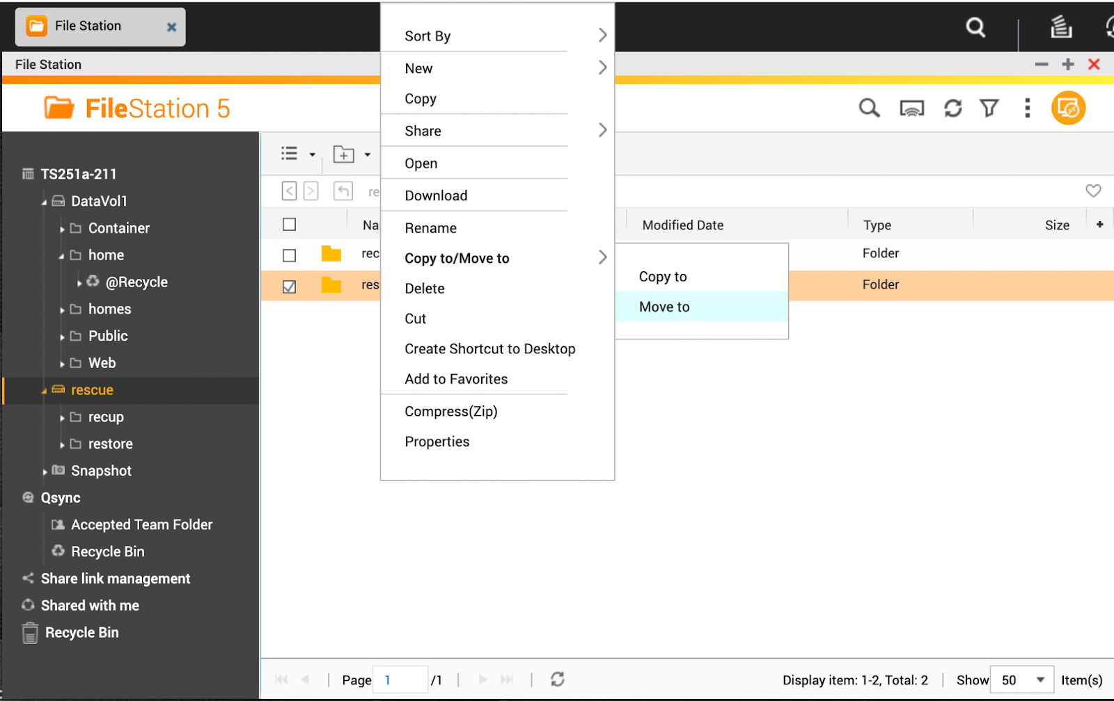Switch list view mode icon
The height and width of the screenshot is (701, 1114).
coord(290,154)
